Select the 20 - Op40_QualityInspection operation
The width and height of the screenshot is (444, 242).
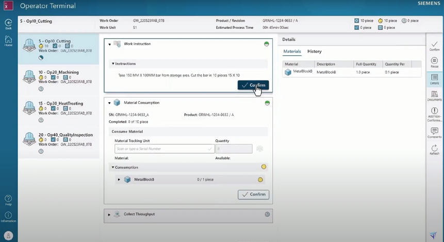[58, 142]
